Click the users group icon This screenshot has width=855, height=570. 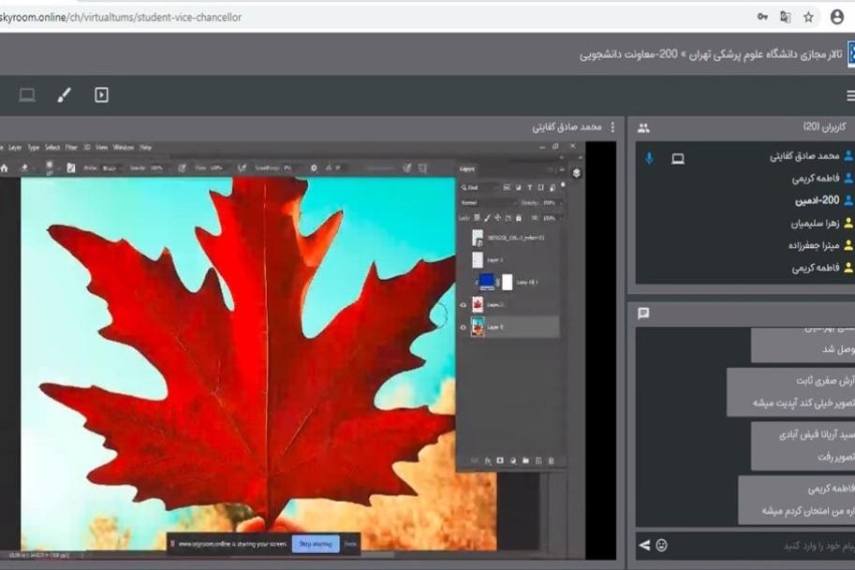tap(643, 127)
